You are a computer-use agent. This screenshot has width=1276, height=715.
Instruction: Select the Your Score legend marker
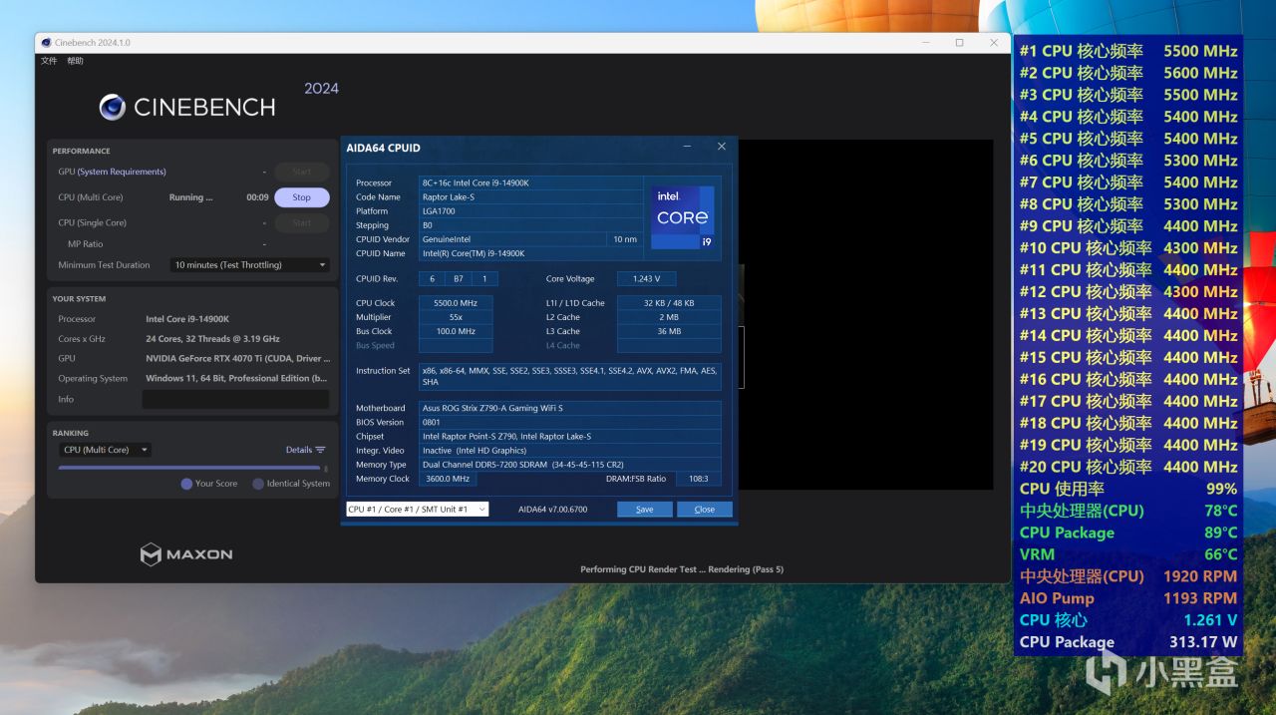click(x=186, y=484)
